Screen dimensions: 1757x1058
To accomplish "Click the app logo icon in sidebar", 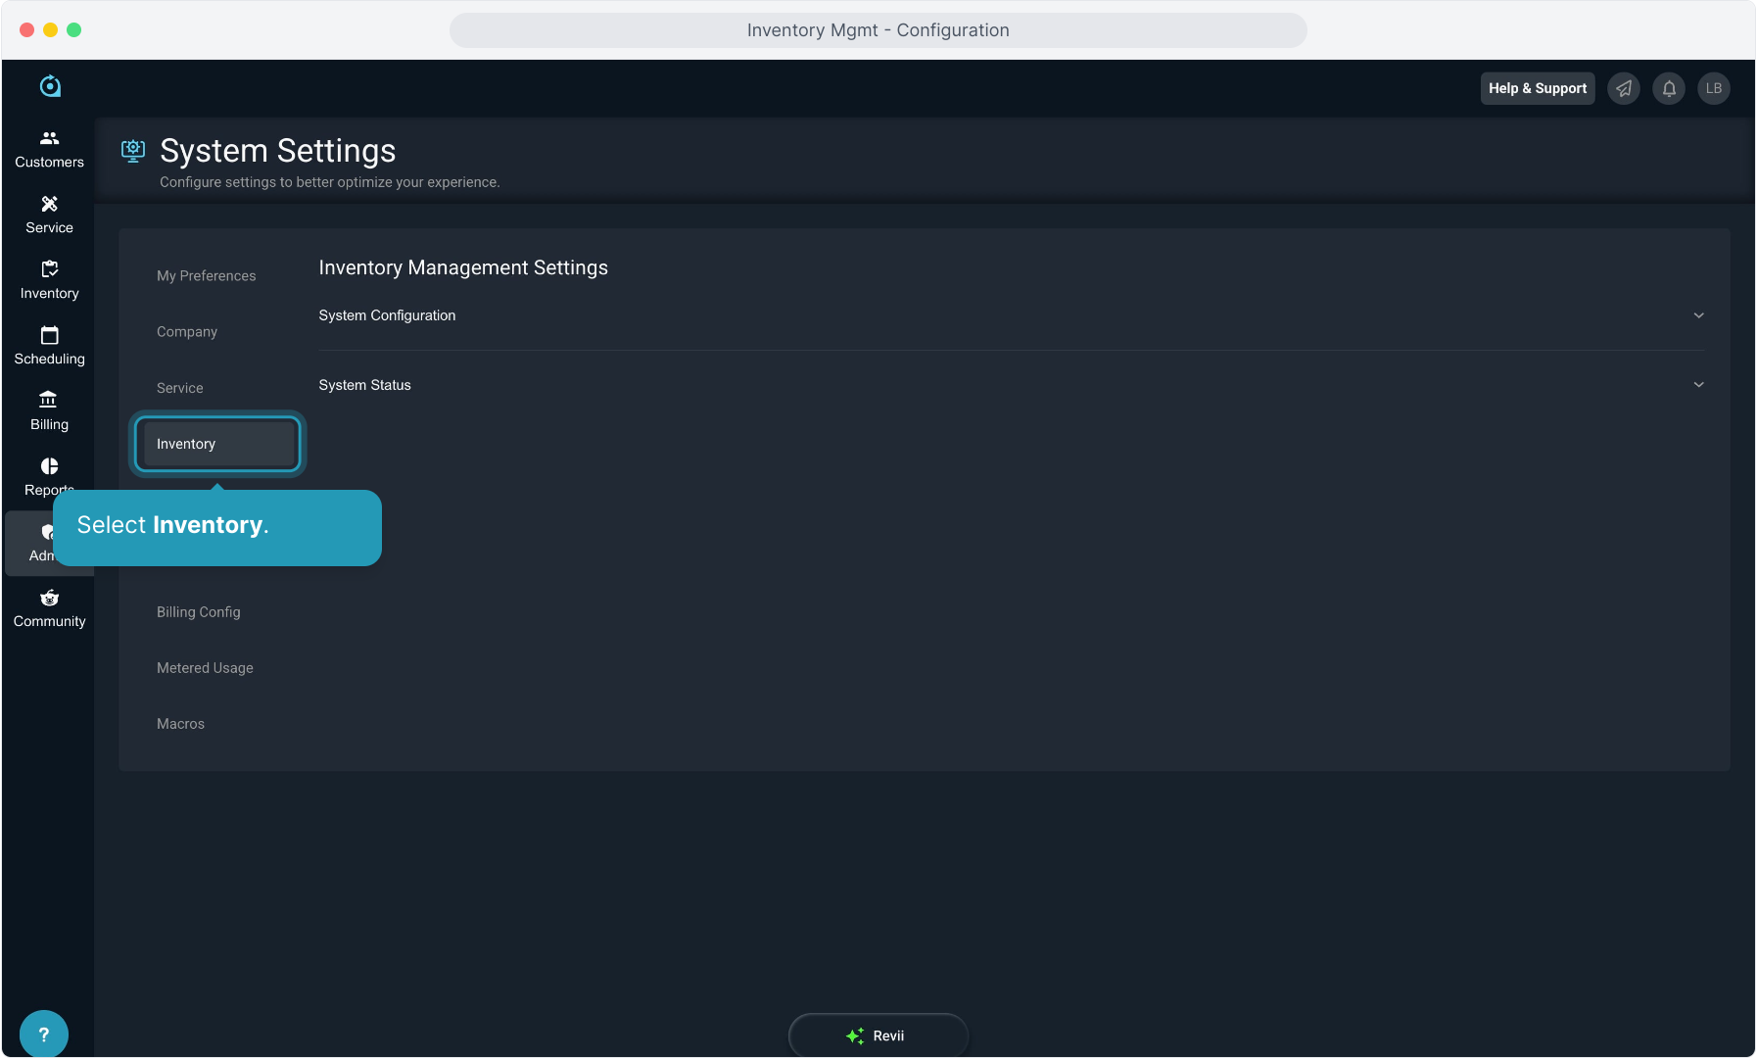I will pos(50,86).
